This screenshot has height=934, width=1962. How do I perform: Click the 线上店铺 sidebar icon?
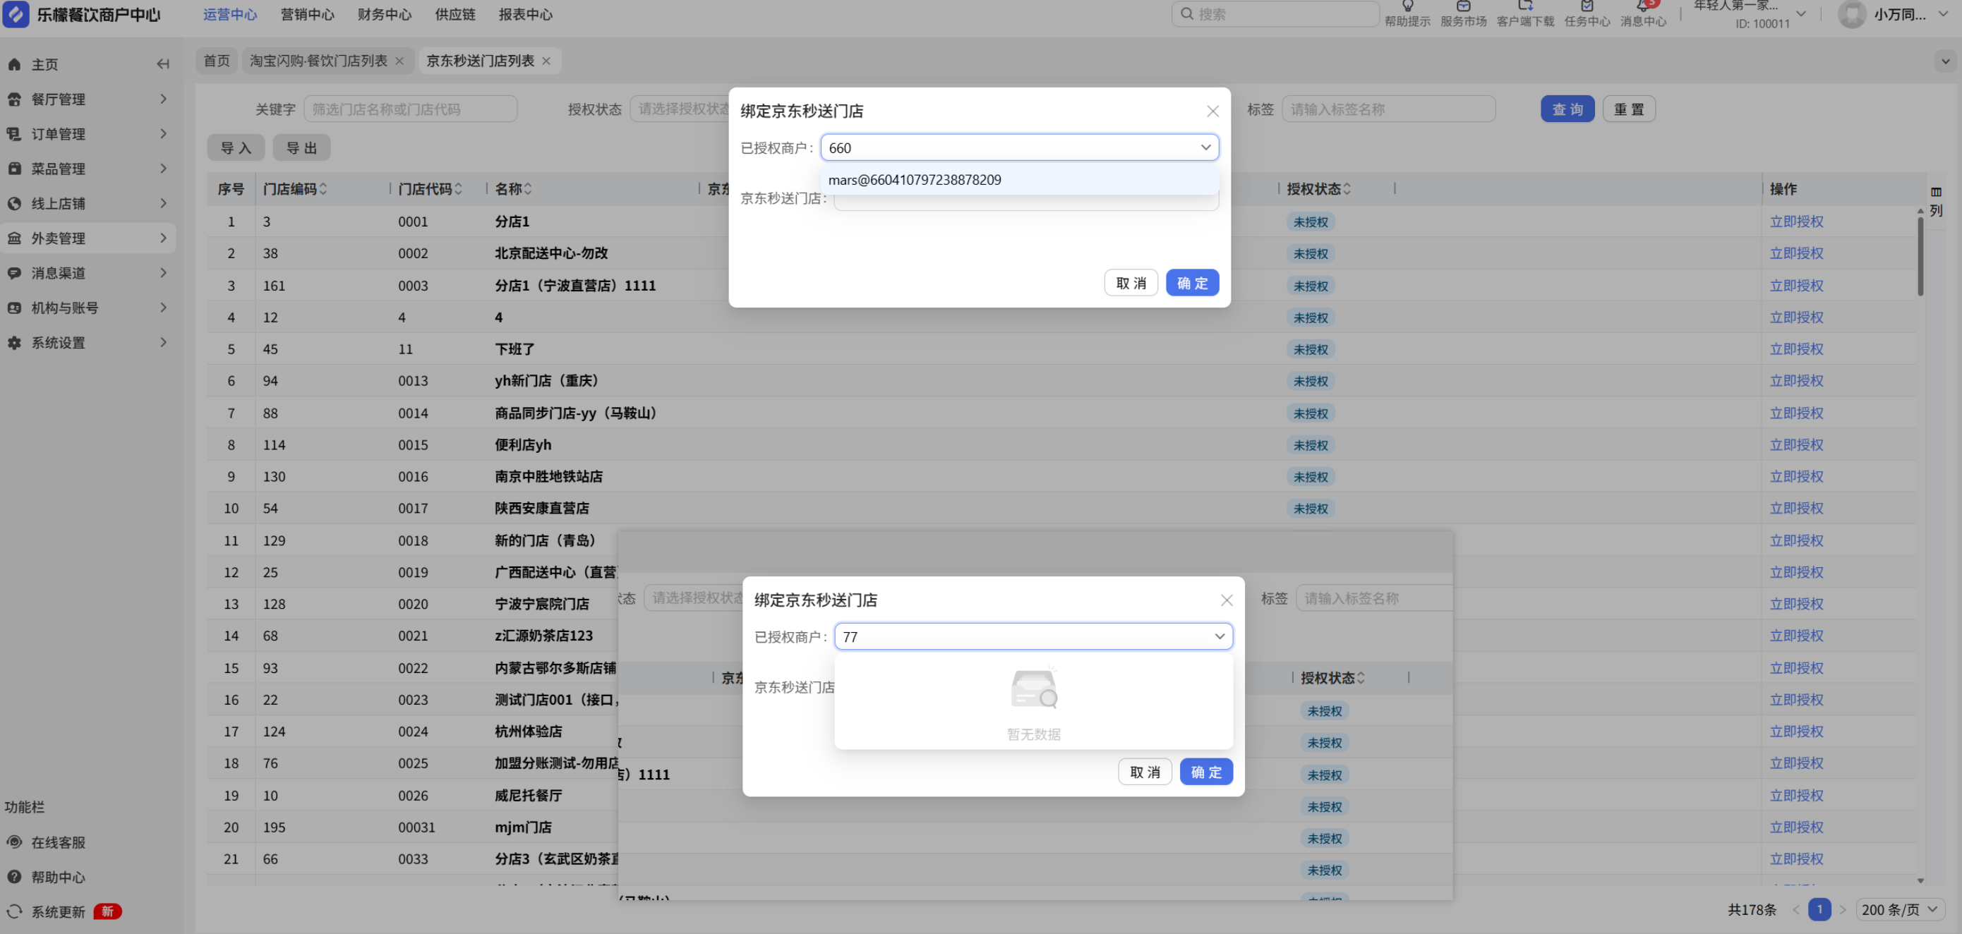coord(15,203)
